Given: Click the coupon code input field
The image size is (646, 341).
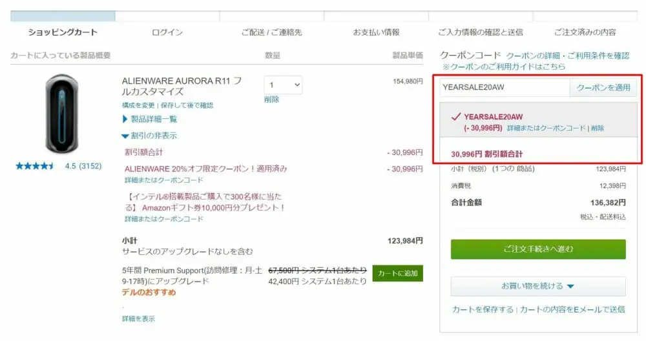Looking at the screenshot, I should click(504, 87).
